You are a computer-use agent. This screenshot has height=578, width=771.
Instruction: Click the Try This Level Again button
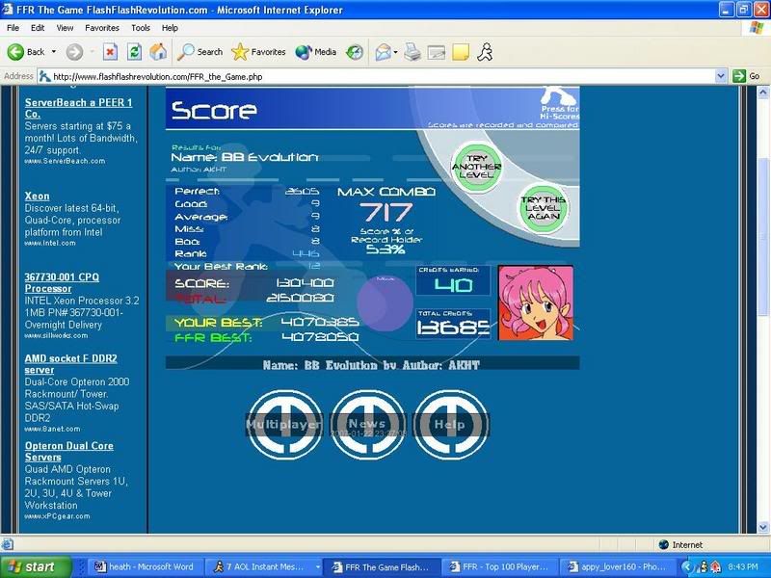click(x=544, y=208)
